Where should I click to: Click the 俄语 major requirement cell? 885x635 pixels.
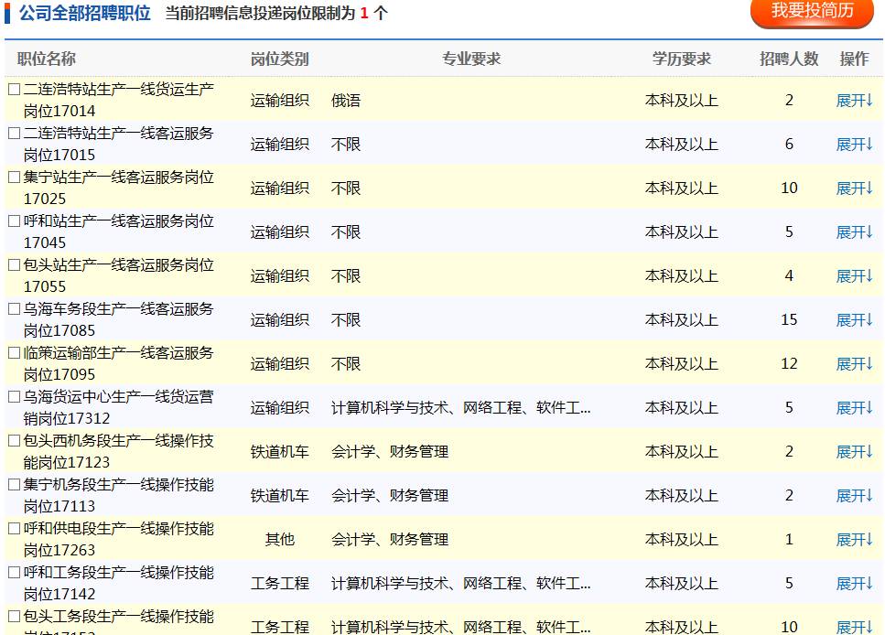(345, 101)
